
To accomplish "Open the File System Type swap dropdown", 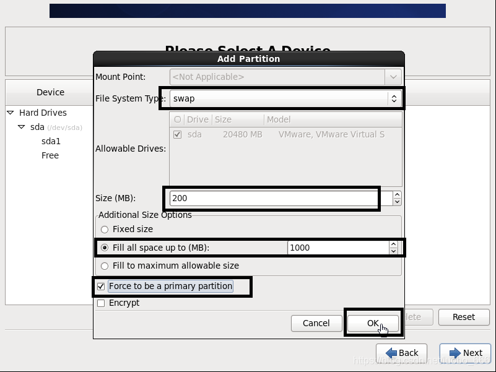I will tap(285, 98).
